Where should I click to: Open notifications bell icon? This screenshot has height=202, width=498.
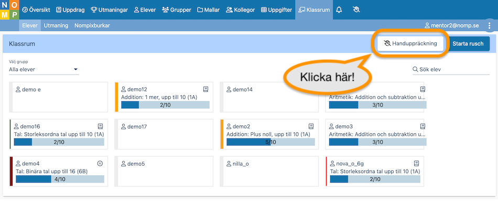click(339, 10)
